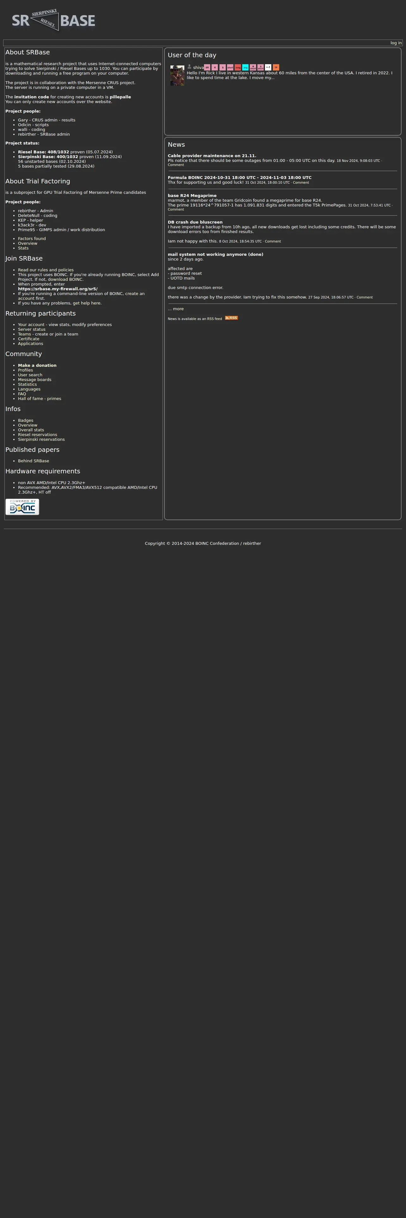Image resolution: width=406 pixels, height=1218 pixels.
Task: Click 'Make a donation'
Action: (x=37, y=366)
